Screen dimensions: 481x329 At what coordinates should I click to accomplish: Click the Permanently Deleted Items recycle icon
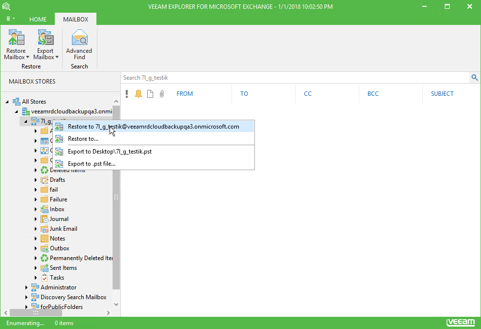click(45, 258)
